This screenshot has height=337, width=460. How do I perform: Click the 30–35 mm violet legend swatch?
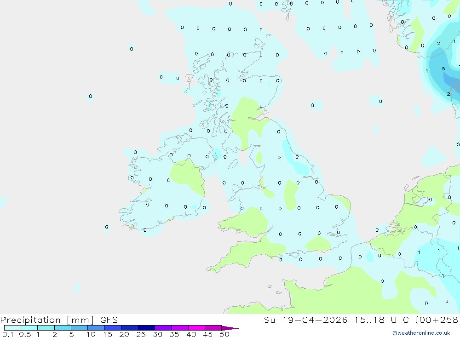click(163, 328)
